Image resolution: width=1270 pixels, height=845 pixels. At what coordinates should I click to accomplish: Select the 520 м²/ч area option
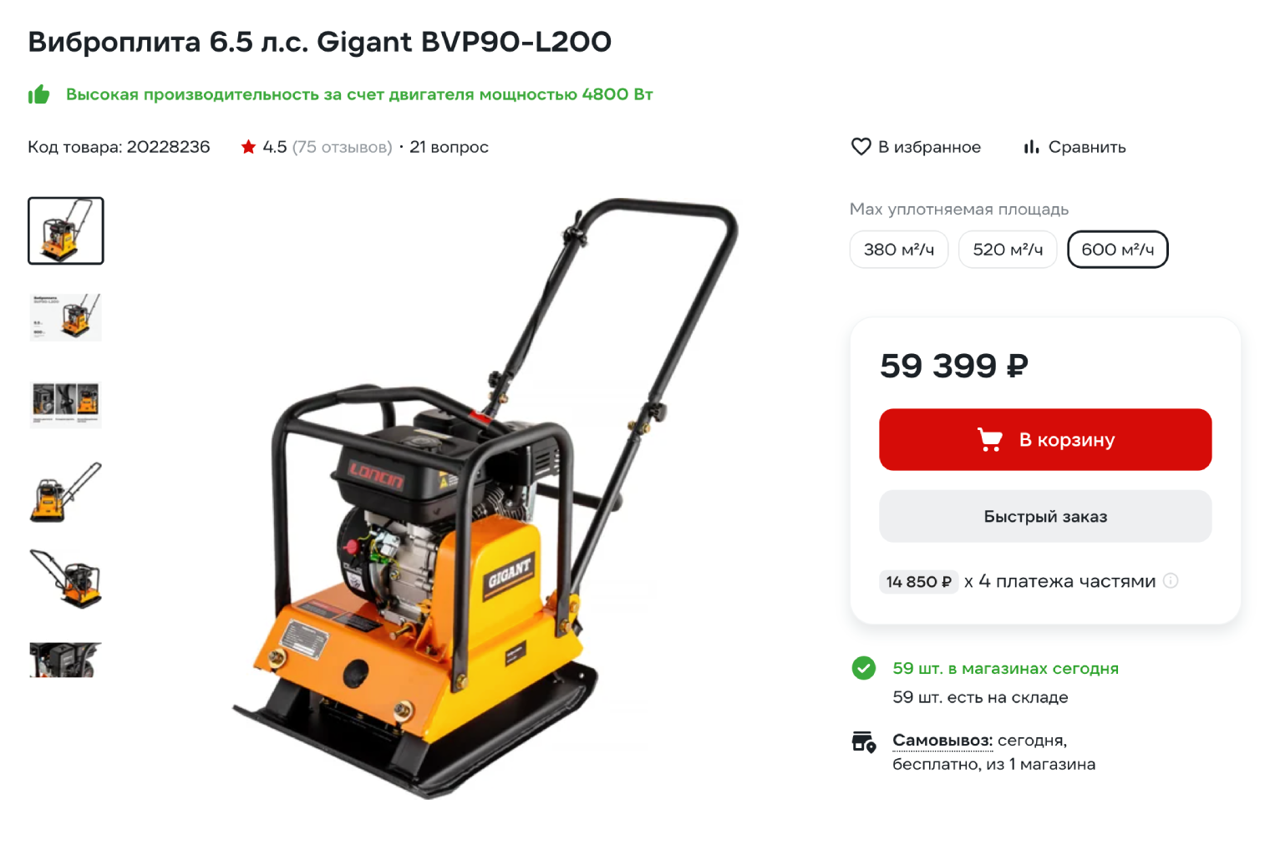tap(1008, 250)
